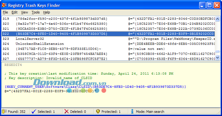Click the Found keys icon in status bar
Image resolution: width=222 pixels, height=116 pixels.
point(4,112)
